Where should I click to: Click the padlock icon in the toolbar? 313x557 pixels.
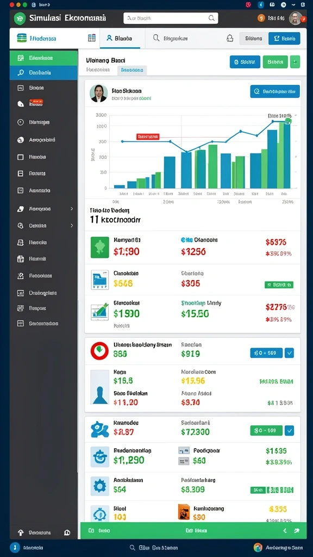[x=230, y=39]
